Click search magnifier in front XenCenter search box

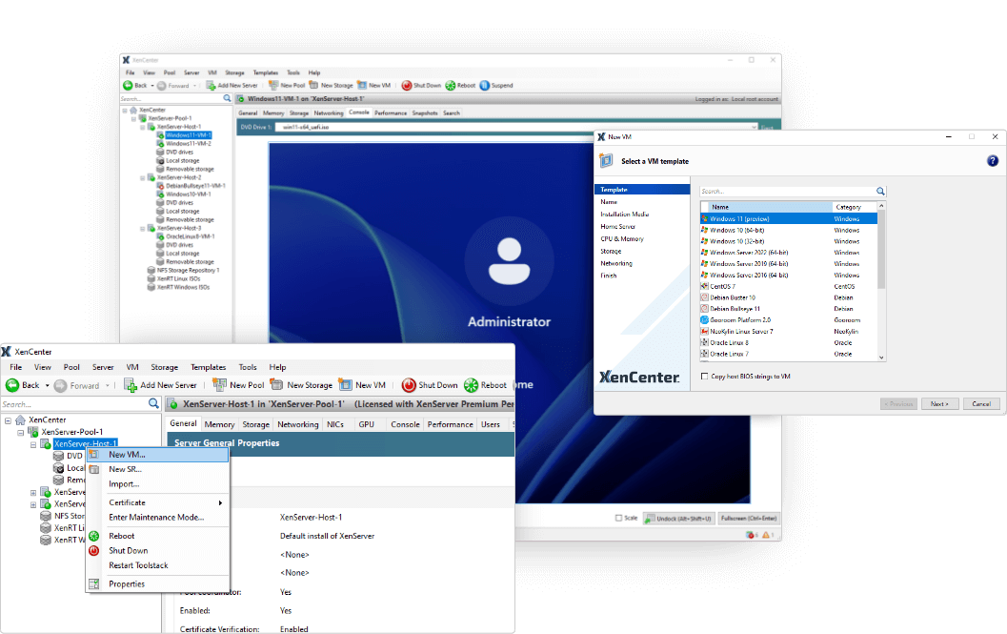[x=153, y=403]
